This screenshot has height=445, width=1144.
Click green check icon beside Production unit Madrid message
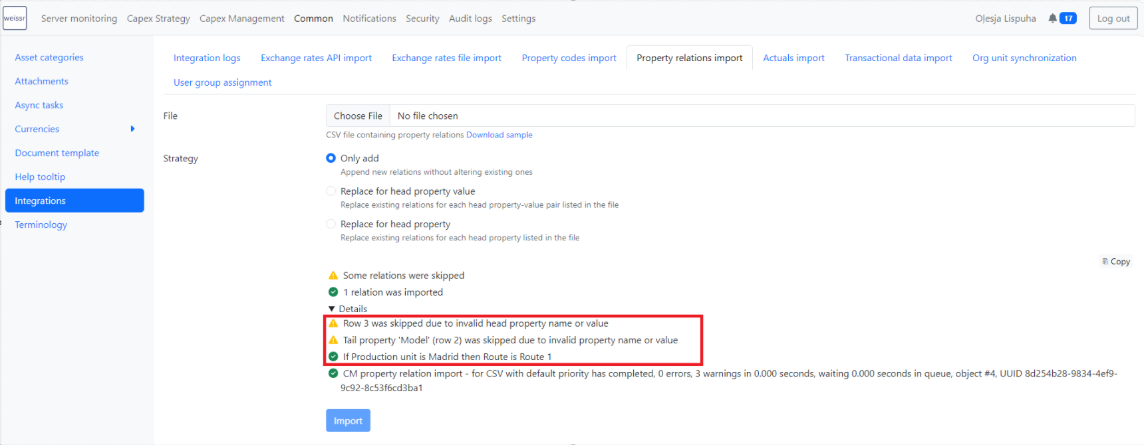click(333, 357)
